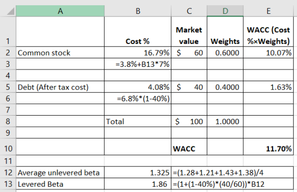This screenshot has height=192, width=297.
Task: Select the cell showing 0.6000
Action: [x=225, y=53]
